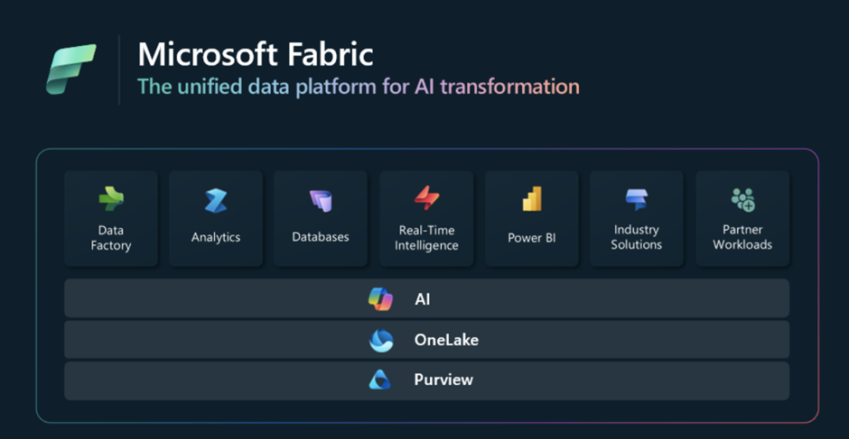Select the Partner Workloads icon
The width and height of the screenshot is (849, 439).
[x=742, y=198]
